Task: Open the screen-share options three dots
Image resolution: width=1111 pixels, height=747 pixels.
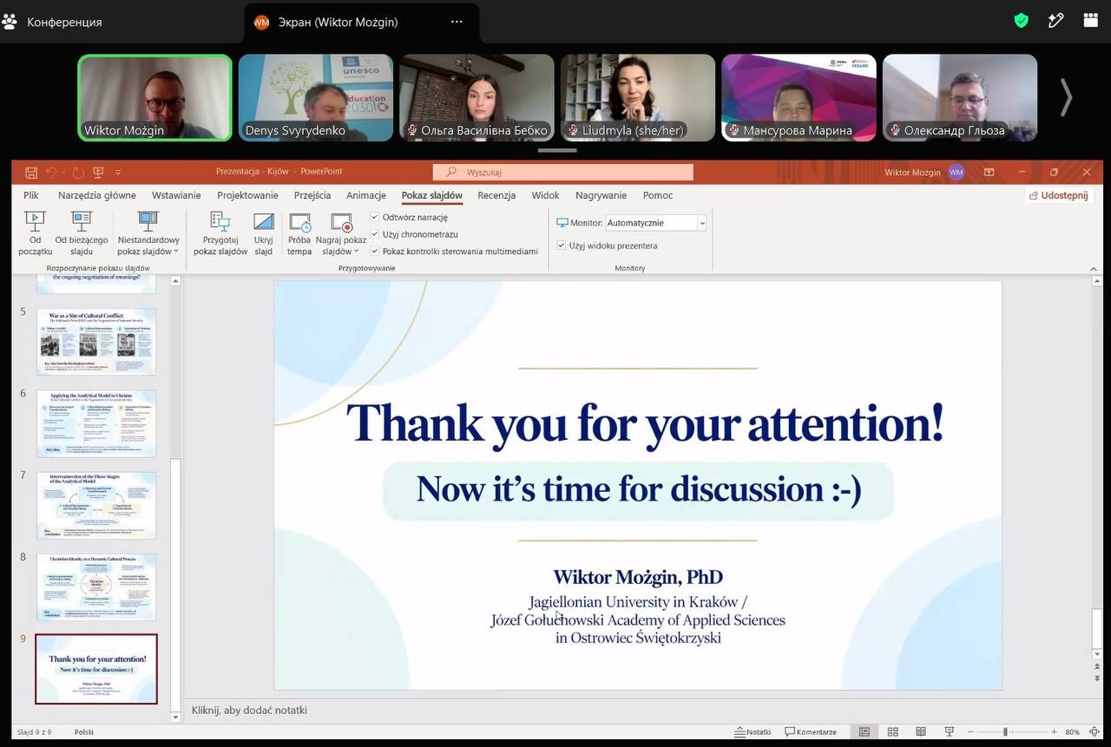Action: 457,23
